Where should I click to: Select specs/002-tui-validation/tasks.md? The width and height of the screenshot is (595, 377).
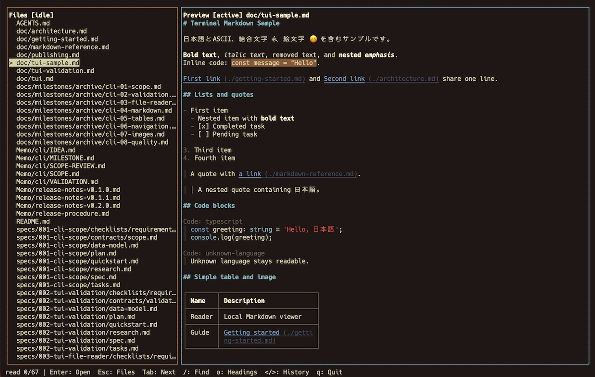77,348
